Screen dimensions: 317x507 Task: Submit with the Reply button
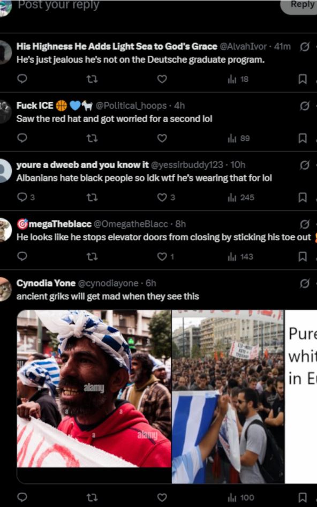pos(300,5)
